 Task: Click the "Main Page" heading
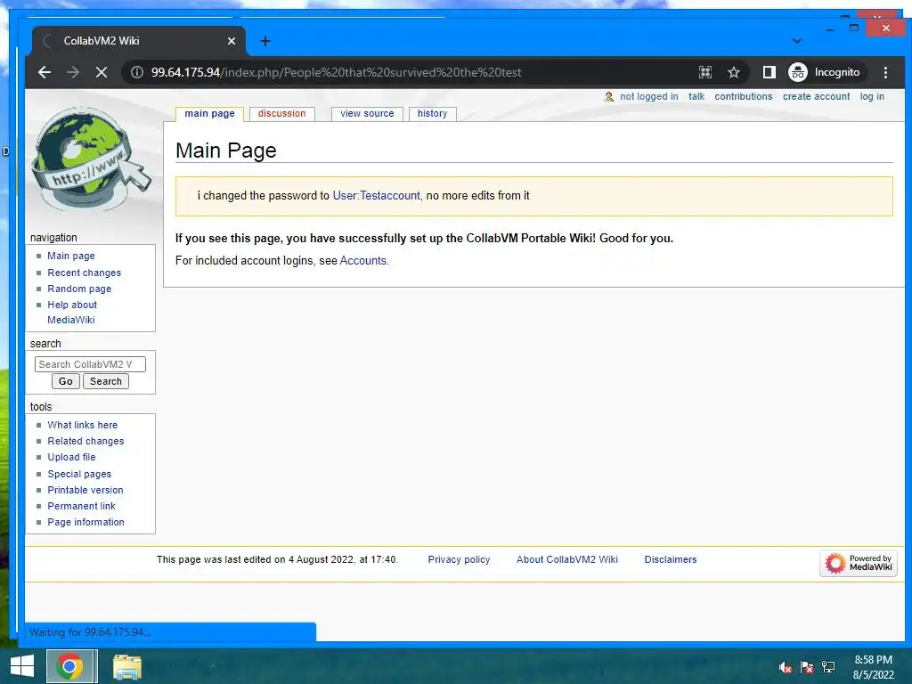225,151
